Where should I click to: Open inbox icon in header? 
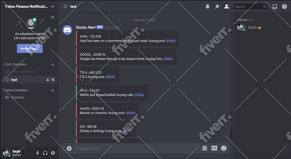[275, 6]
